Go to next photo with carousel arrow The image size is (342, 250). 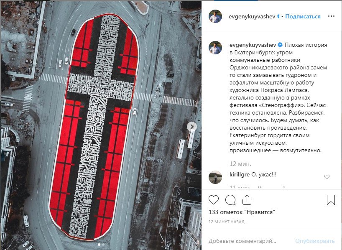tap(192, 127)
